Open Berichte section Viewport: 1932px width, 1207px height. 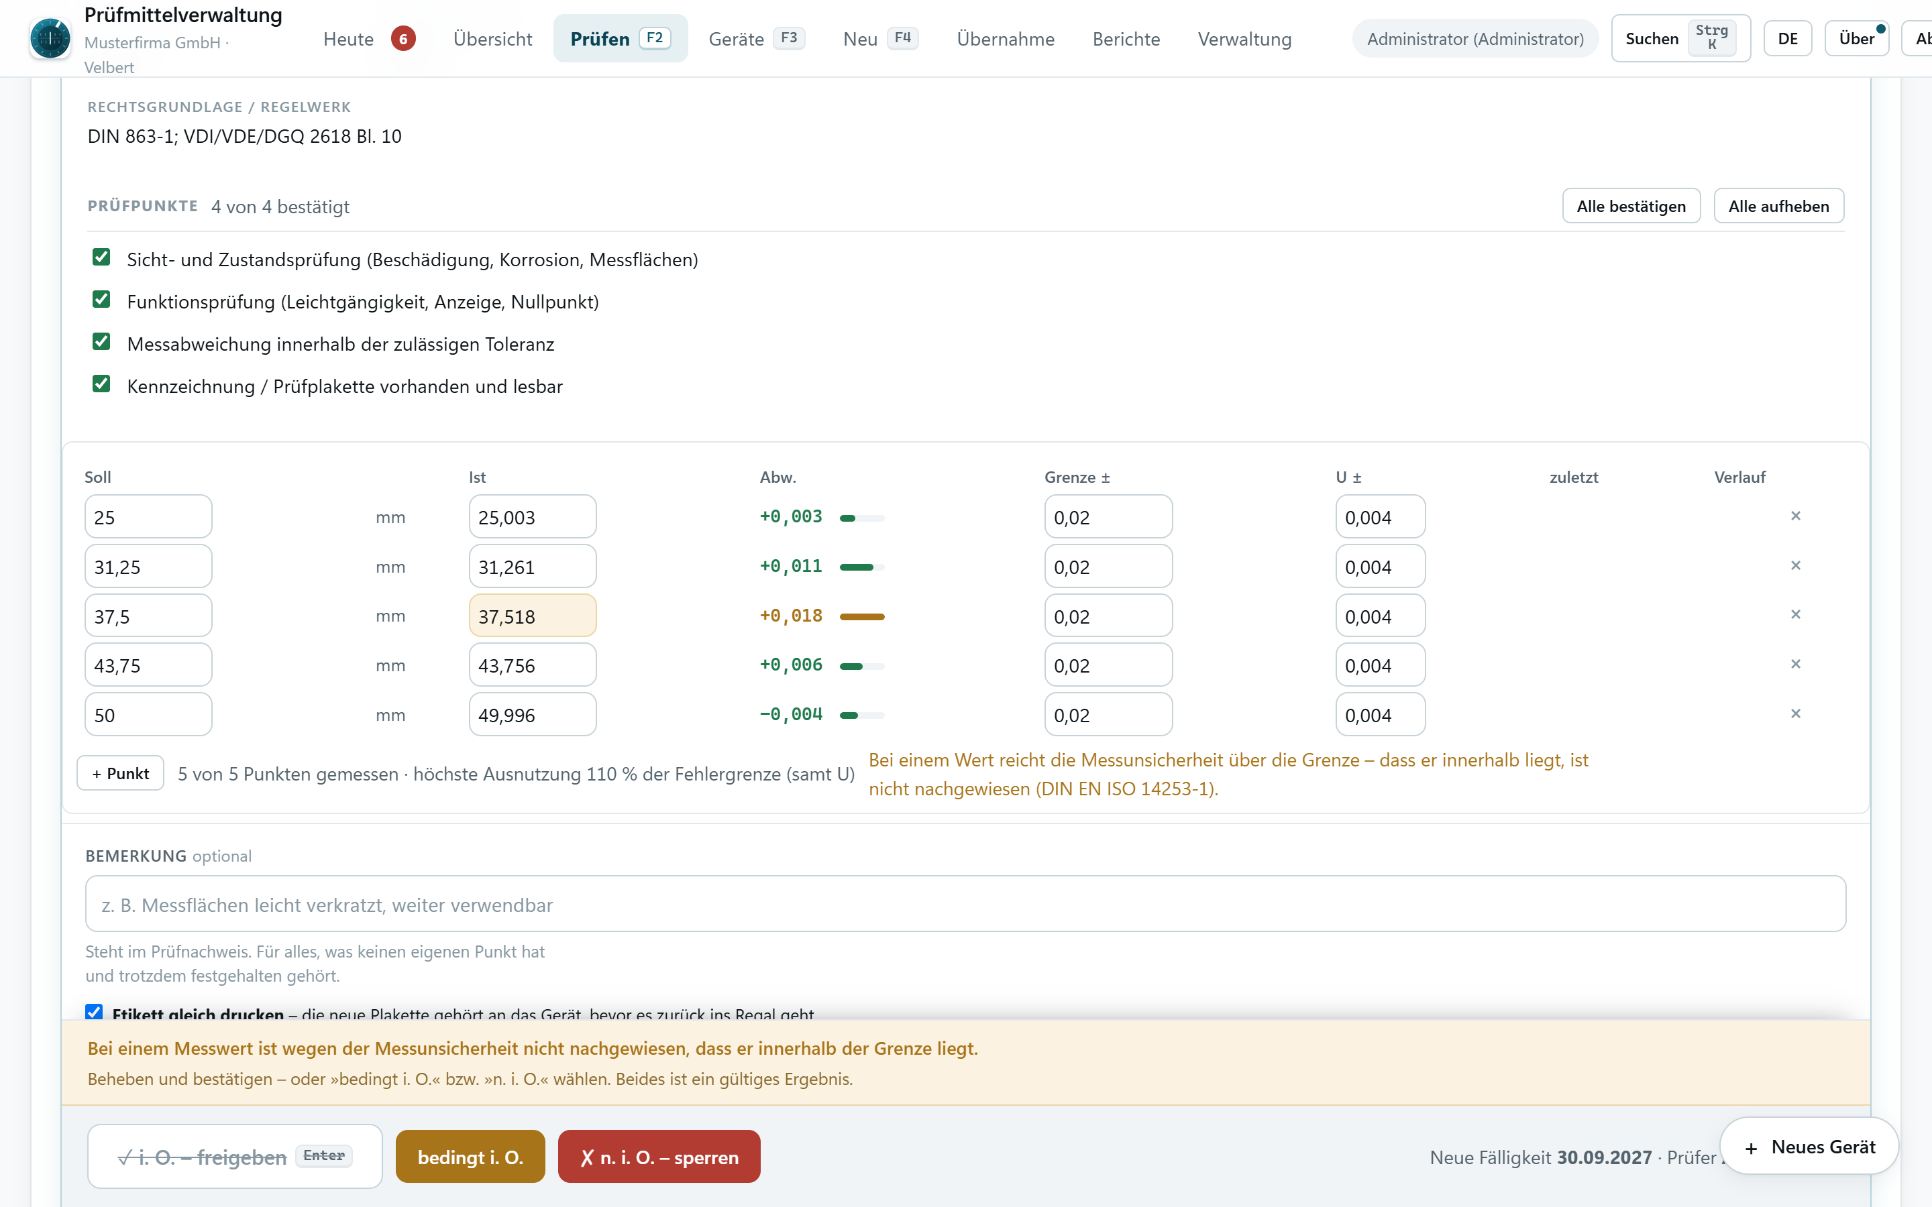click(x=1126, y=38)
